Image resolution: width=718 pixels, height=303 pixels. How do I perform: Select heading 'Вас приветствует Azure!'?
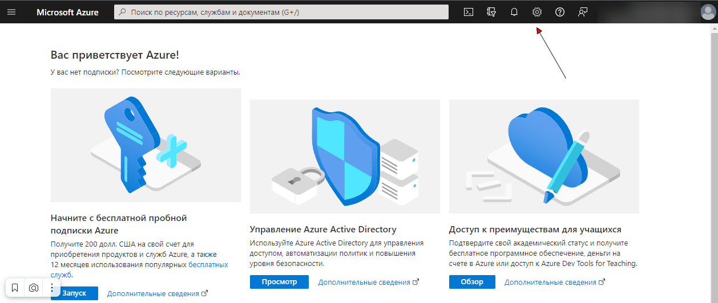115,55
